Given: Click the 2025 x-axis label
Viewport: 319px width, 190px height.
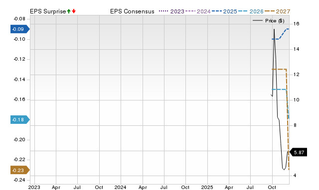Looking at the screenshot, I should [207, 187].
